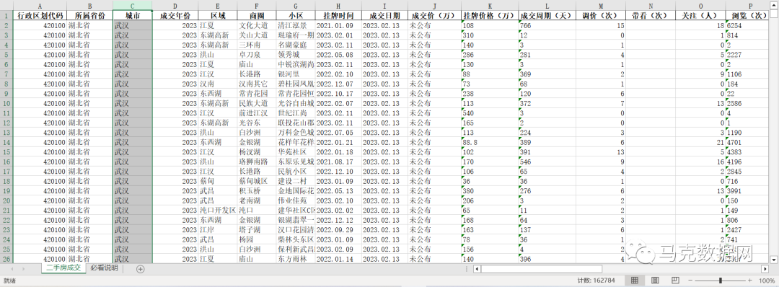The height and width of the screenshot is (287, 779).
Task: Select the listing date cell 2022.05.08
Action: (x=338, y=55)
